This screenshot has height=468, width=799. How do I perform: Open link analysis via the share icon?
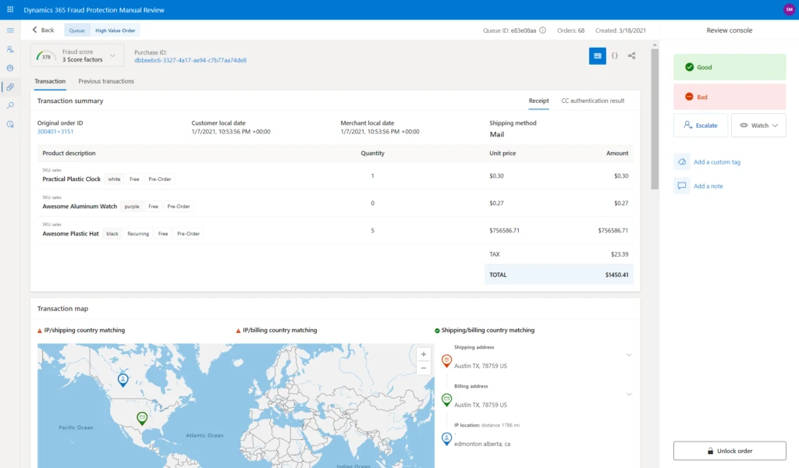632,55
